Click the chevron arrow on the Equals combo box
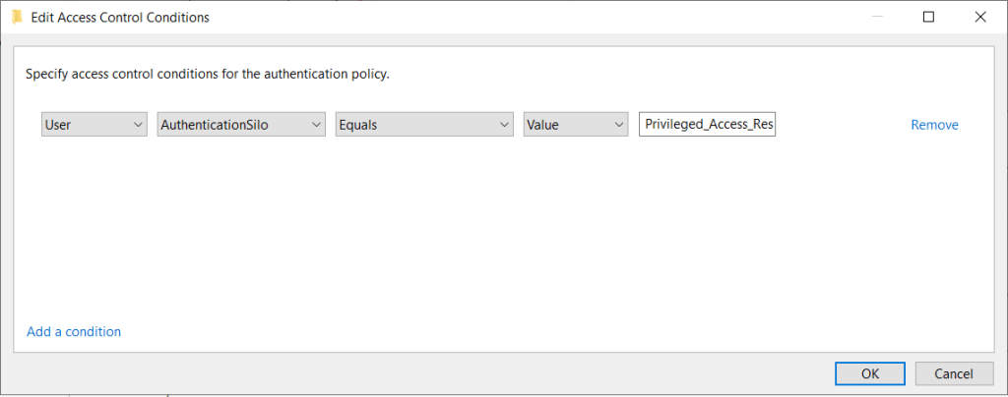This screenshot has width=1008, height=397. 504,125
